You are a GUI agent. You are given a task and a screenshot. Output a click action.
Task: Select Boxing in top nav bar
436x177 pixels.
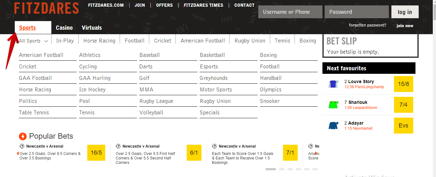(308, 41)
